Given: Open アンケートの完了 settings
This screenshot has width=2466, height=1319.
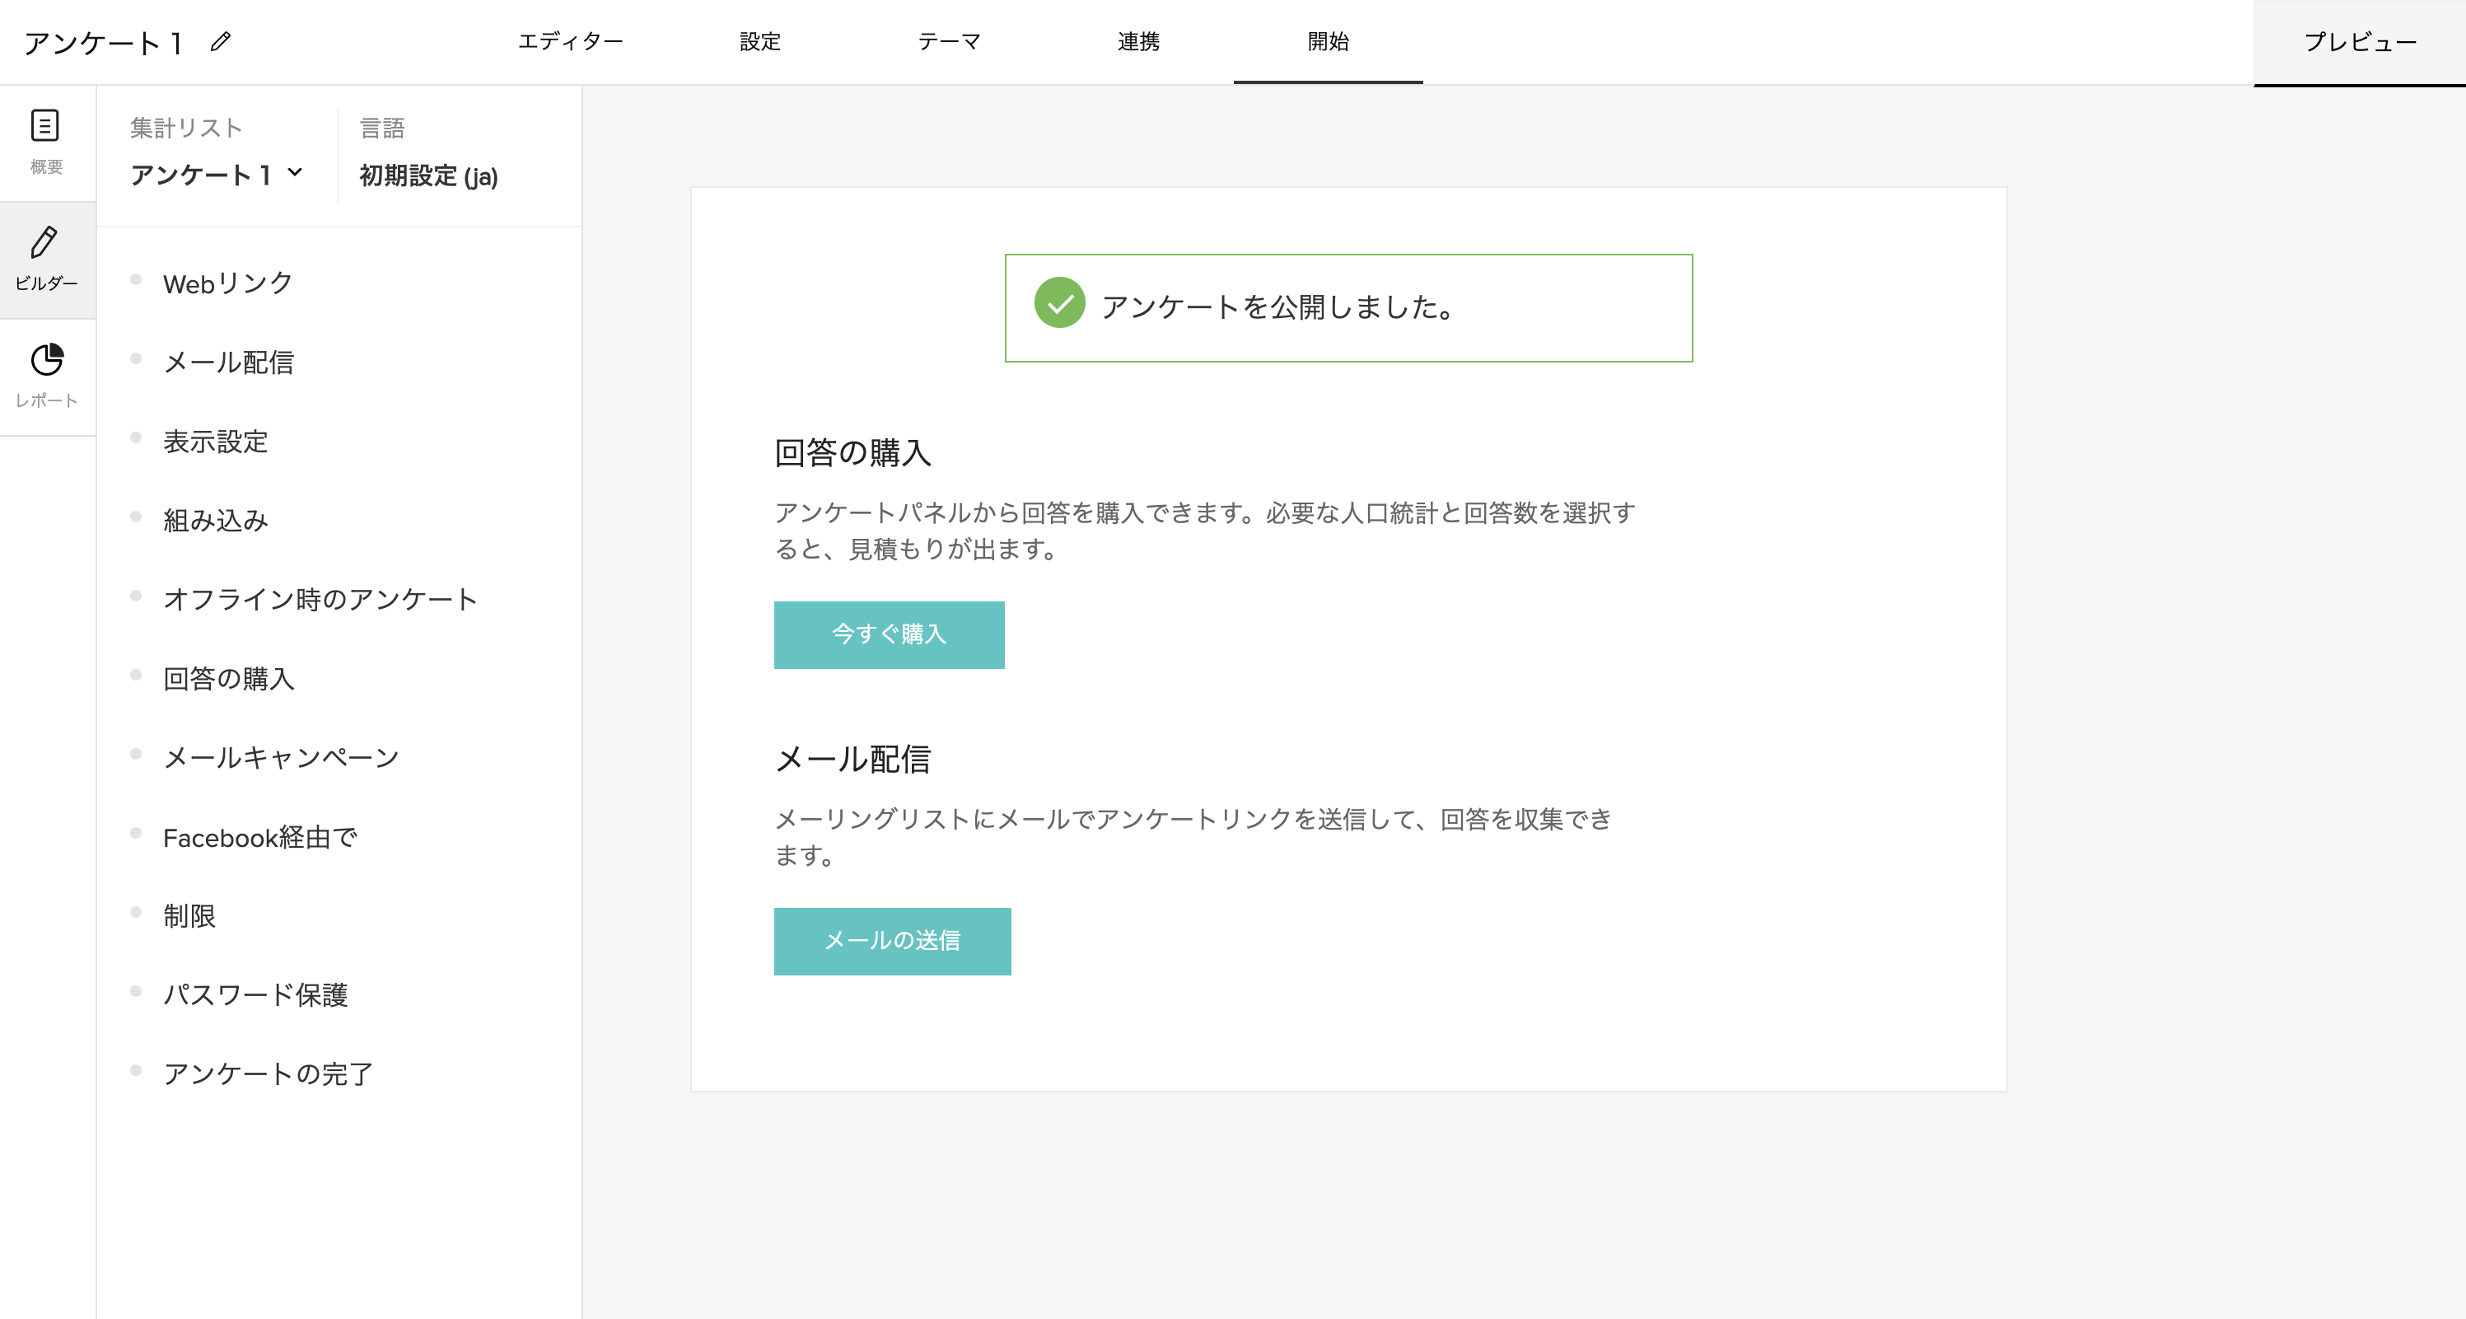Looking at the screenshot, I should [x=269, y=1073].
